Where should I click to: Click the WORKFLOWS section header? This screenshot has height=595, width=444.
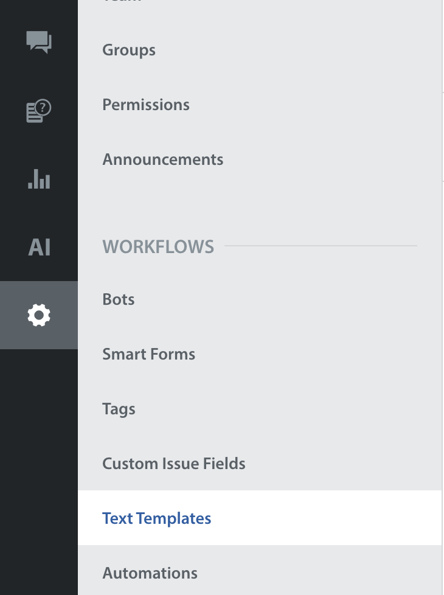(158, 247)
